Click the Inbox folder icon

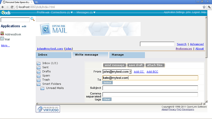(x=38, y=63)
